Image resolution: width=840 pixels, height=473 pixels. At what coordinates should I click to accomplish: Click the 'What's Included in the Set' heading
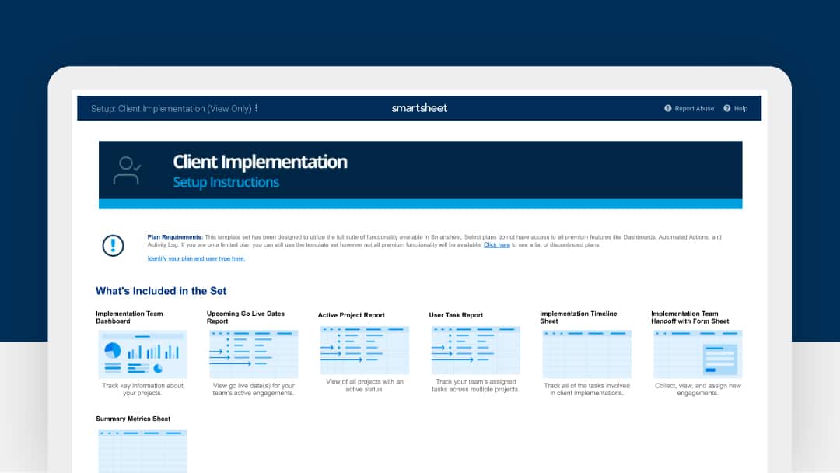pyautogui.click(x=161, y=291)
